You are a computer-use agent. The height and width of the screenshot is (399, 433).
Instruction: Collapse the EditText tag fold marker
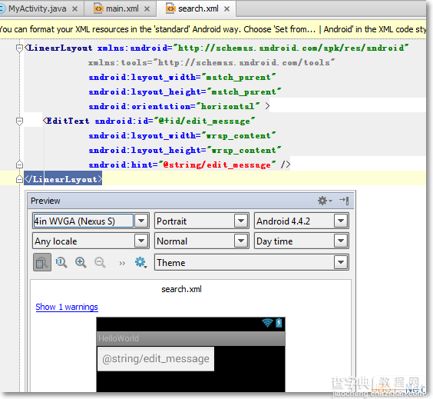[19, 121]
